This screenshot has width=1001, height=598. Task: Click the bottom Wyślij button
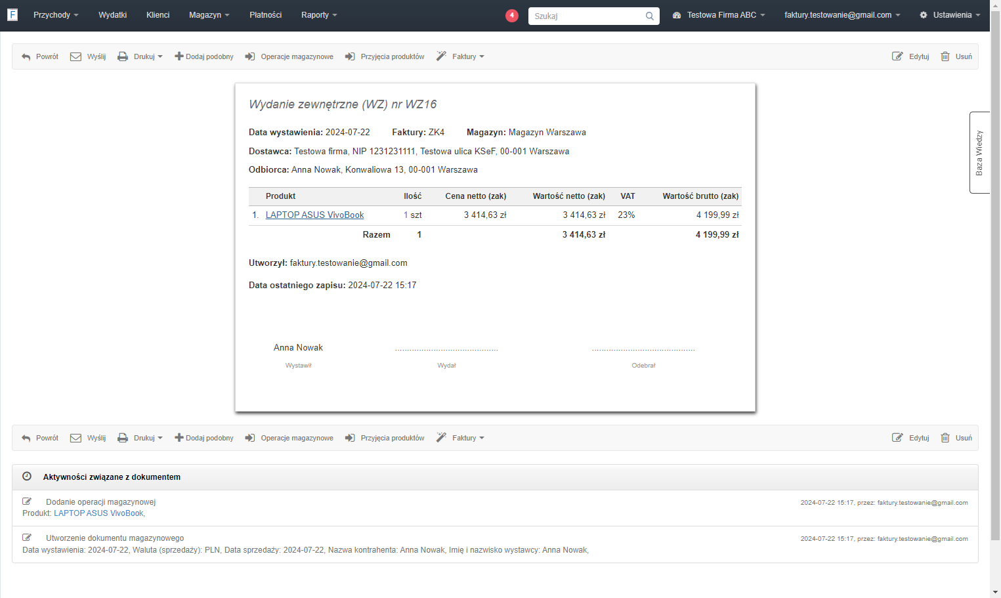pyautogui.click(x=88, y=438)
